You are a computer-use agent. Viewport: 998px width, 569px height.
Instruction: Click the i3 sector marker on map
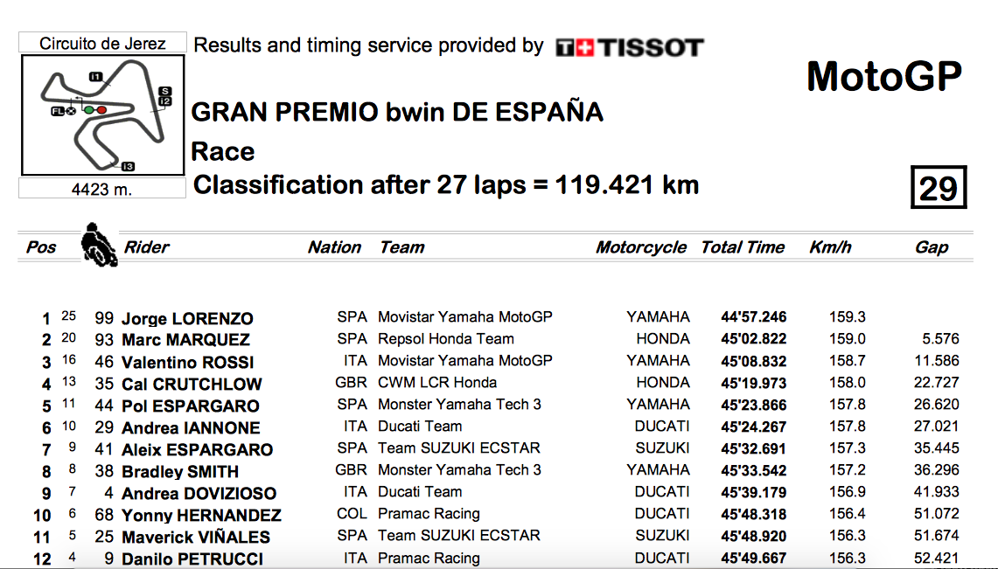(x=128, y=167)
